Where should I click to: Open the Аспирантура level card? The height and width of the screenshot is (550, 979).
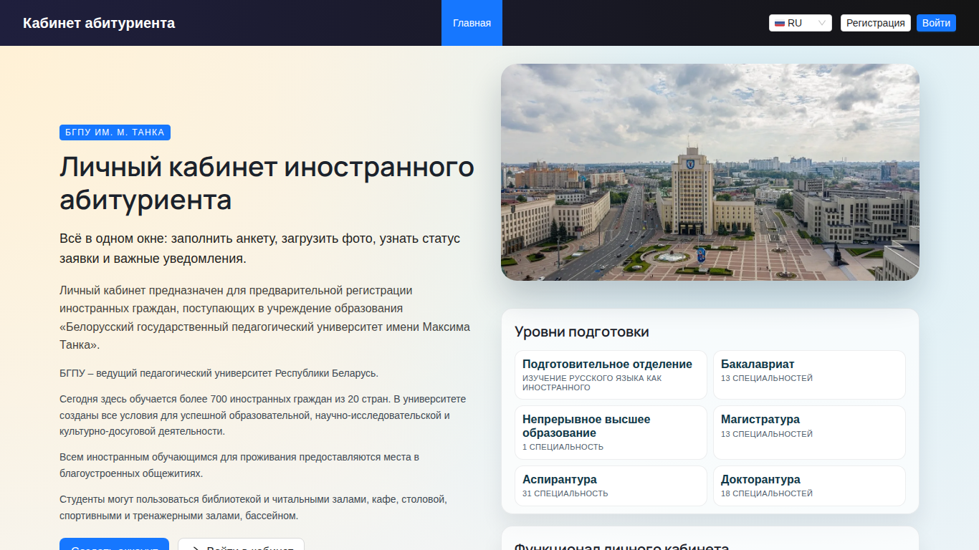(611, 486)
